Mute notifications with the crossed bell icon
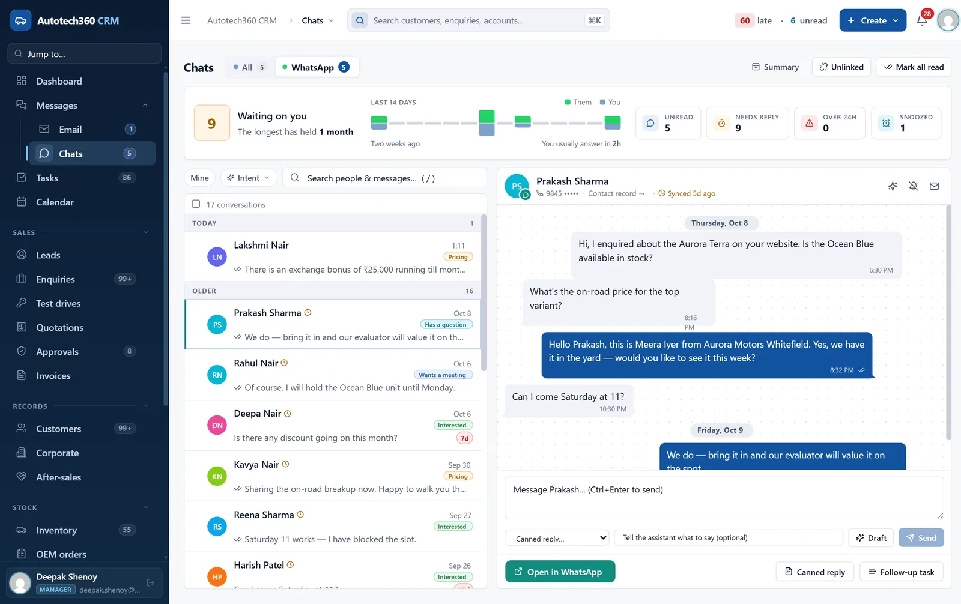The width and height of the screenshot is (961, 604). (914, 186)
